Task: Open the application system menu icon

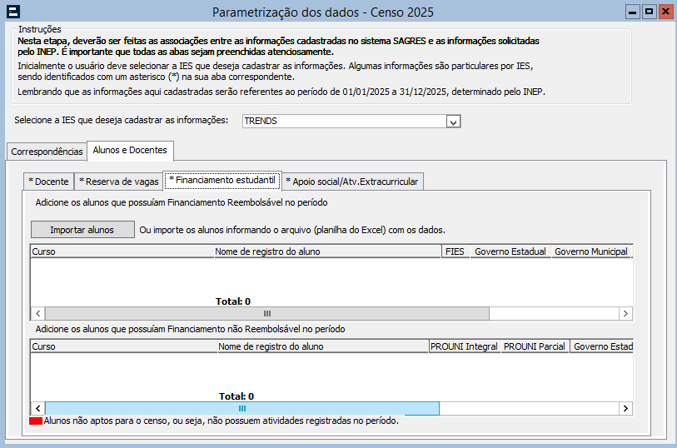Action: (x=13, y=12)
